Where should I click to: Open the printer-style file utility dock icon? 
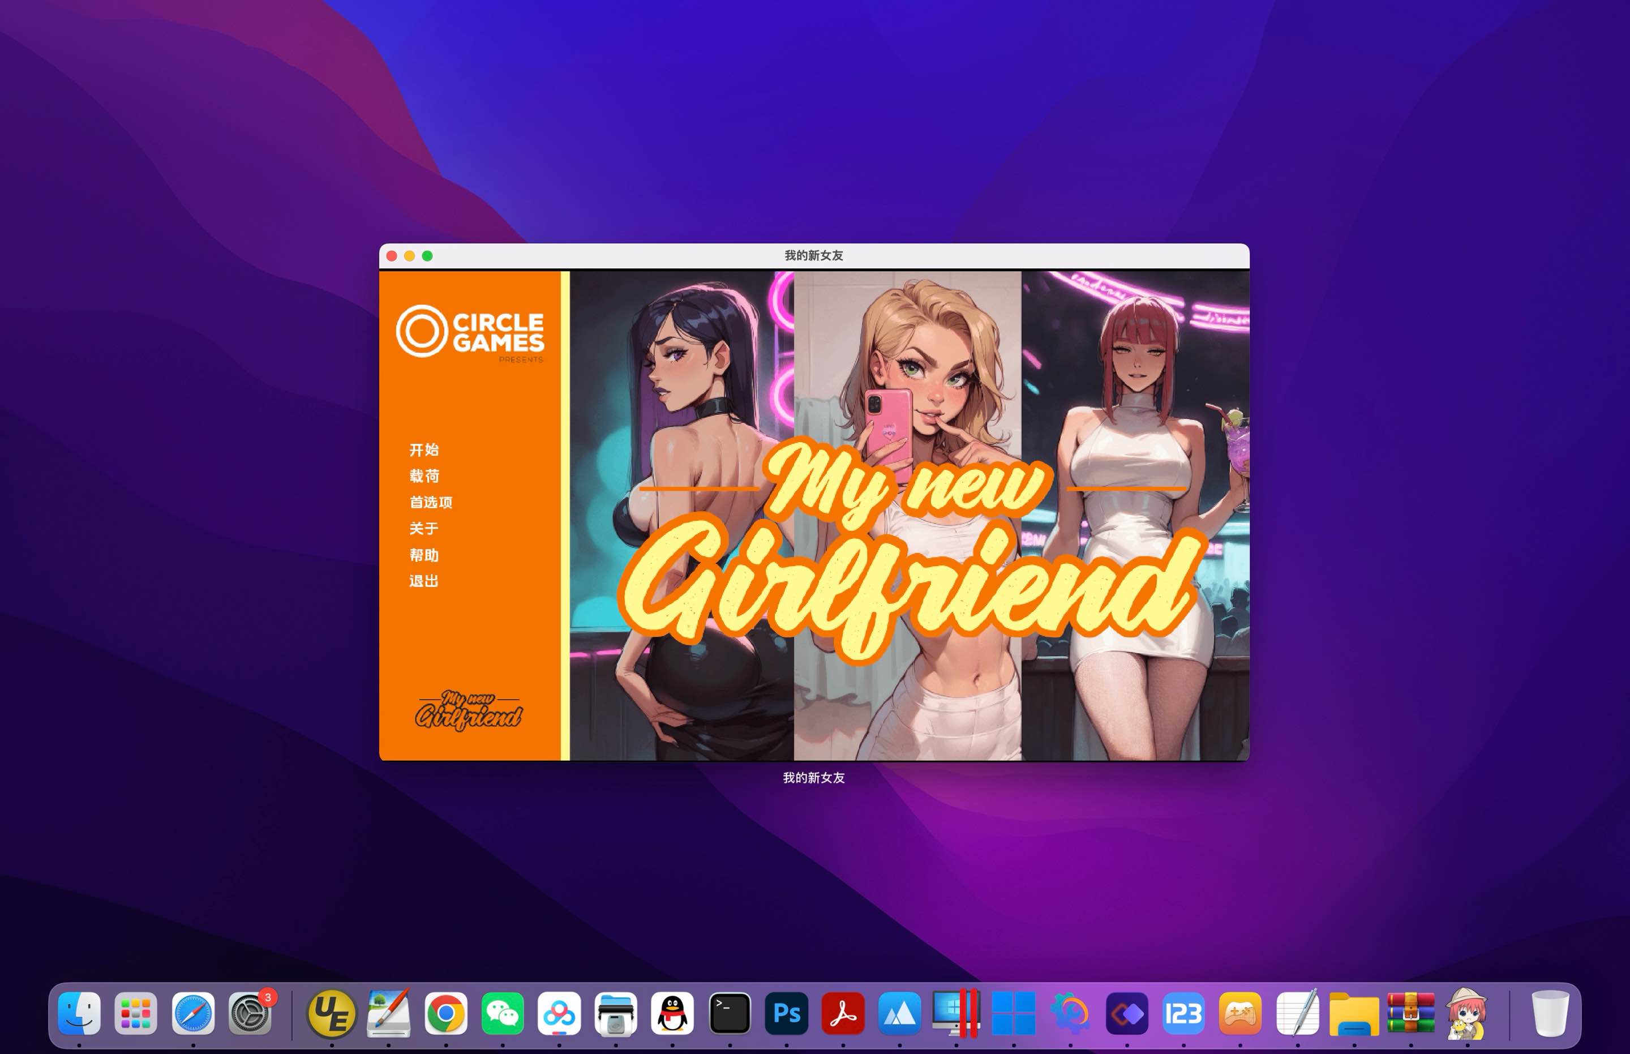pyautogui.click(x=616, y=1013)
